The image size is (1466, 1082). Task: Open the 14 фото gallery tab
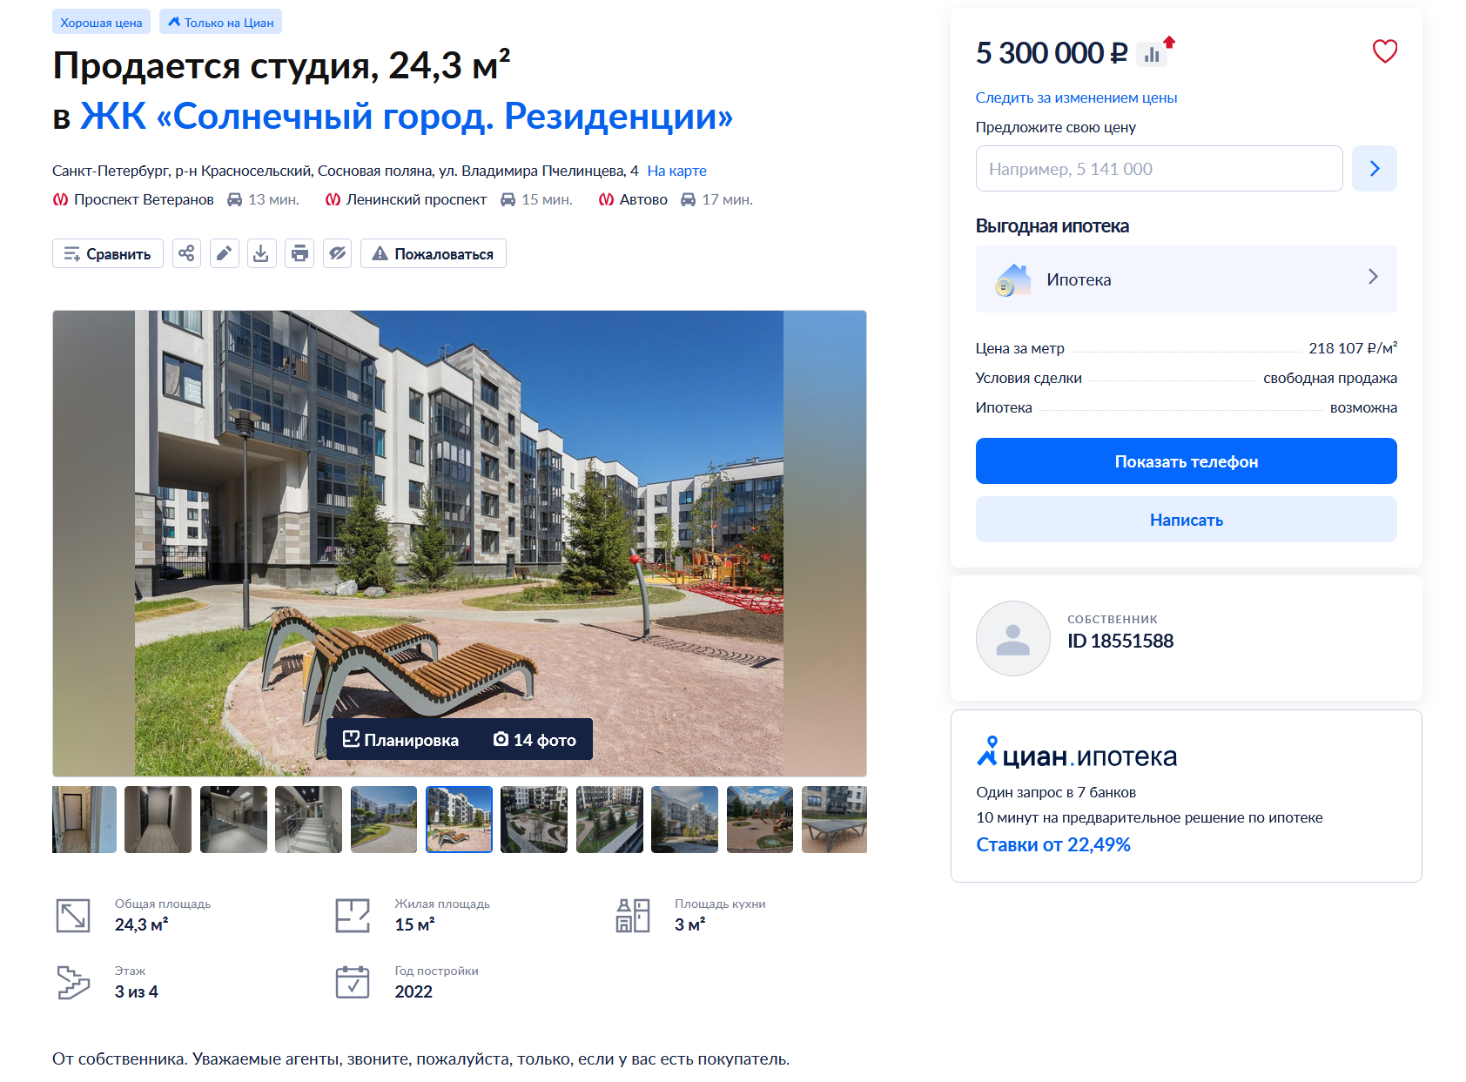click(535, 739)
